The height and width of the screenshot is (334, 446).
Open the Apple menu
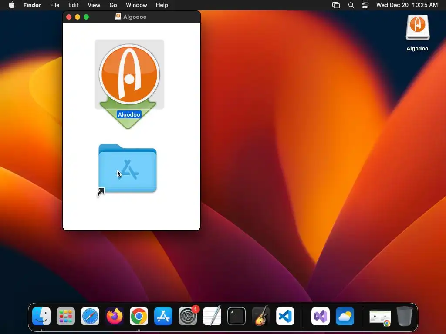11,5
